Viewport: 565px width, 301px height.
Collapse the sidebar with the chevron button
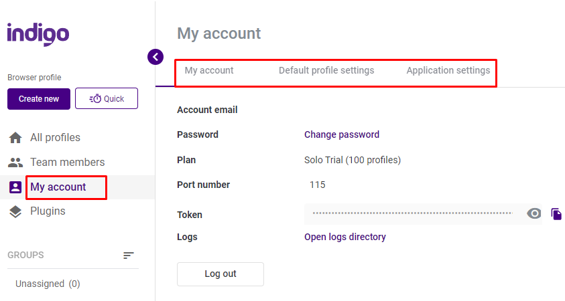point(155,57)
